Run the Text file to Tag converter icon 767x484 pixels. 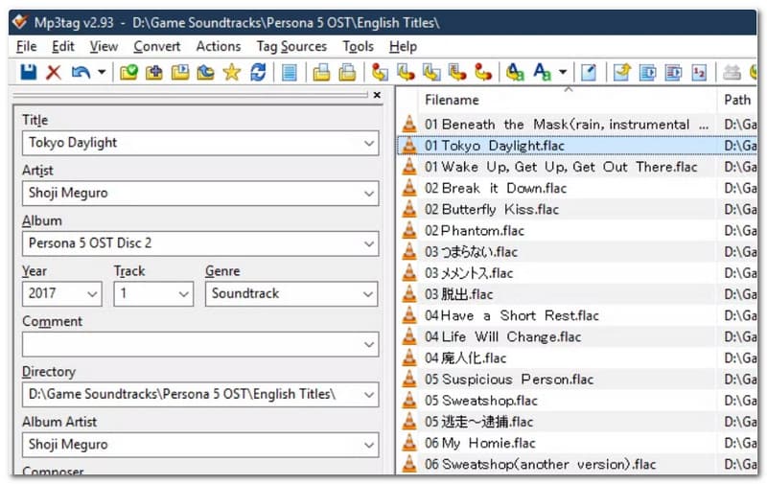457,72
